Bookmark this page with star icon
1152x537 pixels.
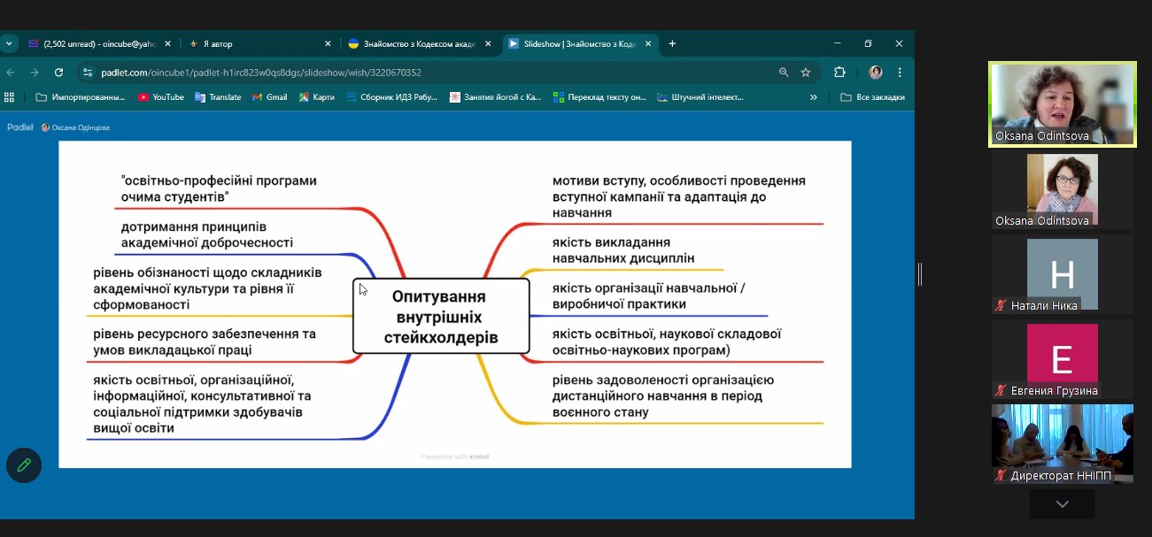coord(806,73)
